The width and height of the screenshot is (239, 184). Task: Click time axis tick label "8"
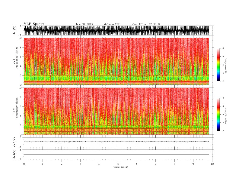click(x=174, y=164)
